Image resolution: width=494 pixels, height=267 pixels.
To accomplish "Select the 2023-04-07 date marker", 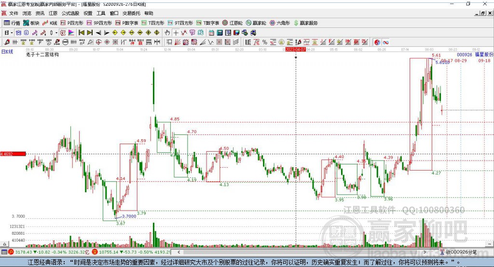I will point(296,50).
